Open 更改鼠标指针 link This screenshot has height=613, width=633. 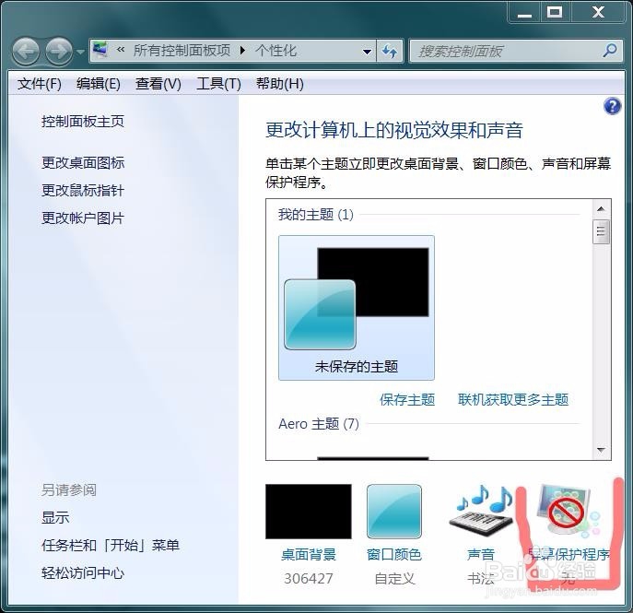coord(83,191)
